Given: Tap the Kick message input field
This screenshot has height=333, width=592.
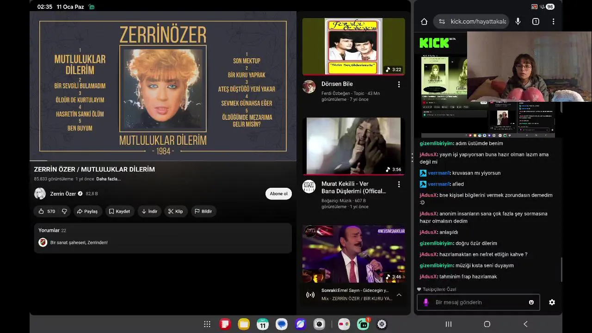Looking at the screenshot, I should [x=478, y=302].
